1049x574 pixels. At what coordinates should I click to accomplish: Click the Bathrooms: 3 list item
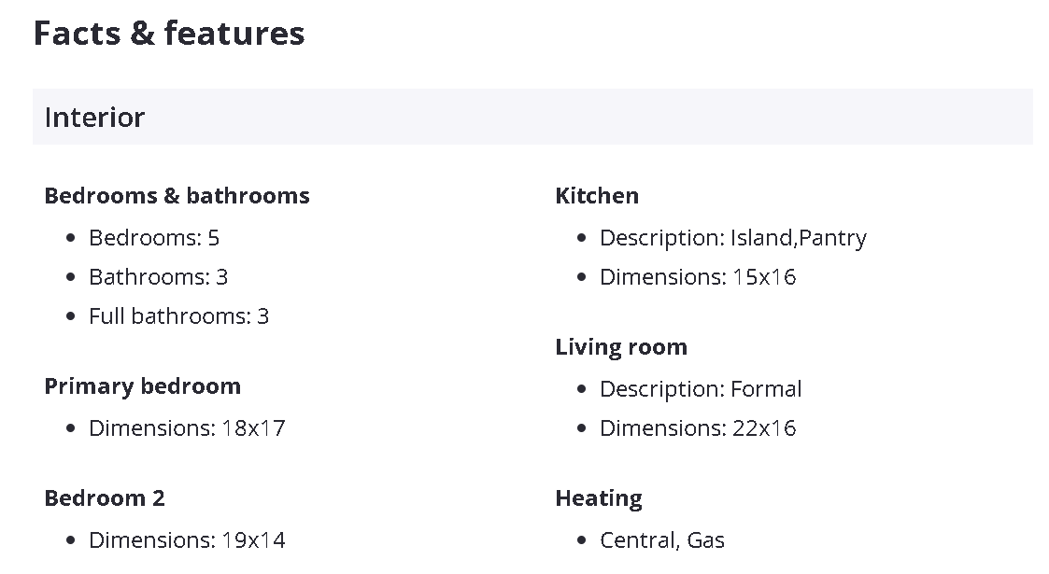[158, 277]
